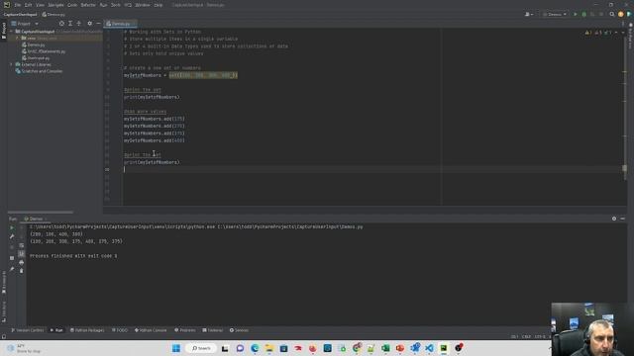Switch to the Demo.py editor tab
The height and width of the screenshot is (356, 634).
121,24
